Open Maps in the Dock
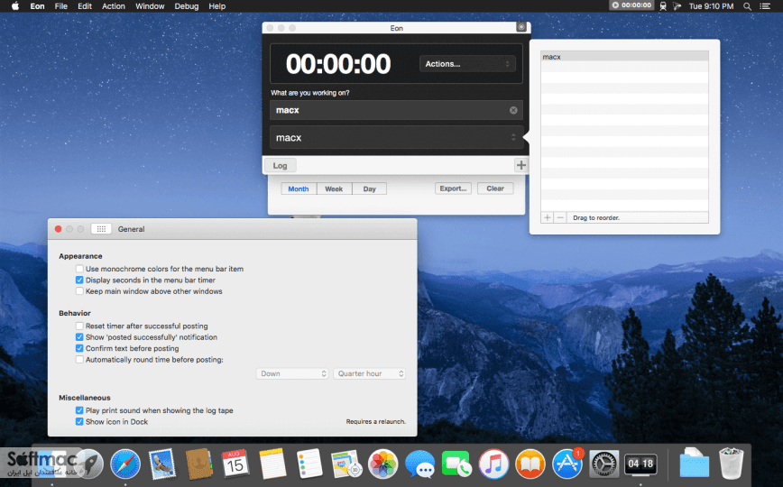Image resolution: width=783 pixels, height=487 pixels. click(346, 464)
